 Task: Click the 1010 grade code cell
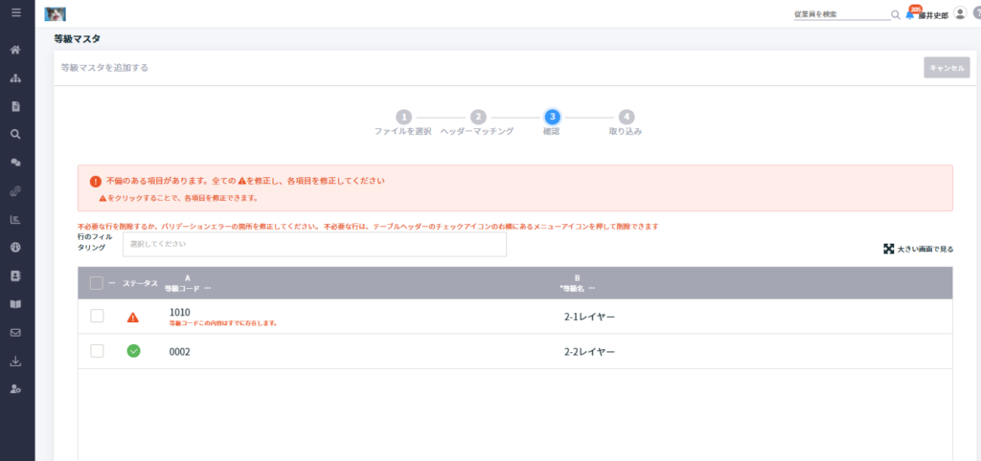tap(179, 312)
